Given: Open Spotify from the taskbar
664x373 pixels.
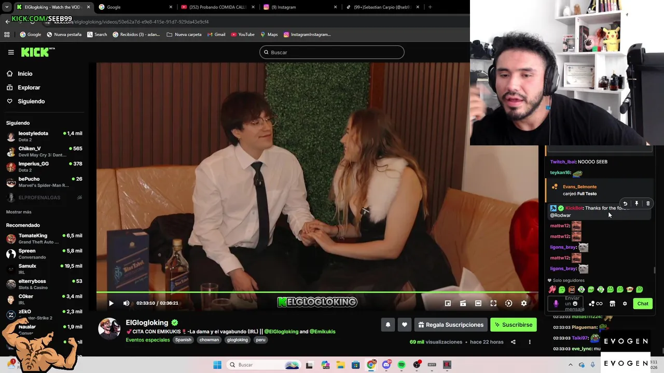Looking at the screenshot, I should point(402,365).
